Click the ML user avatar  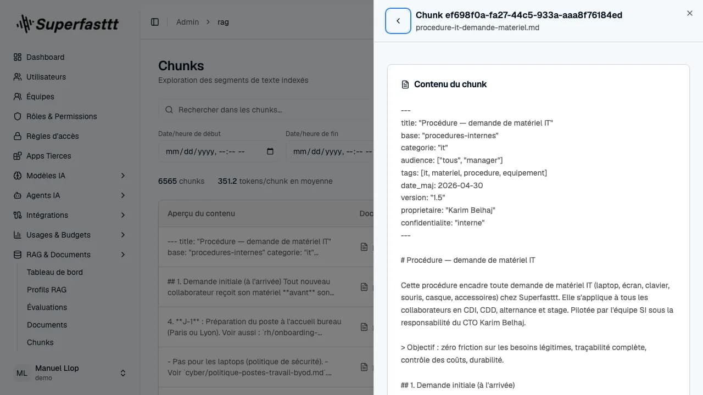pos(22,373)
